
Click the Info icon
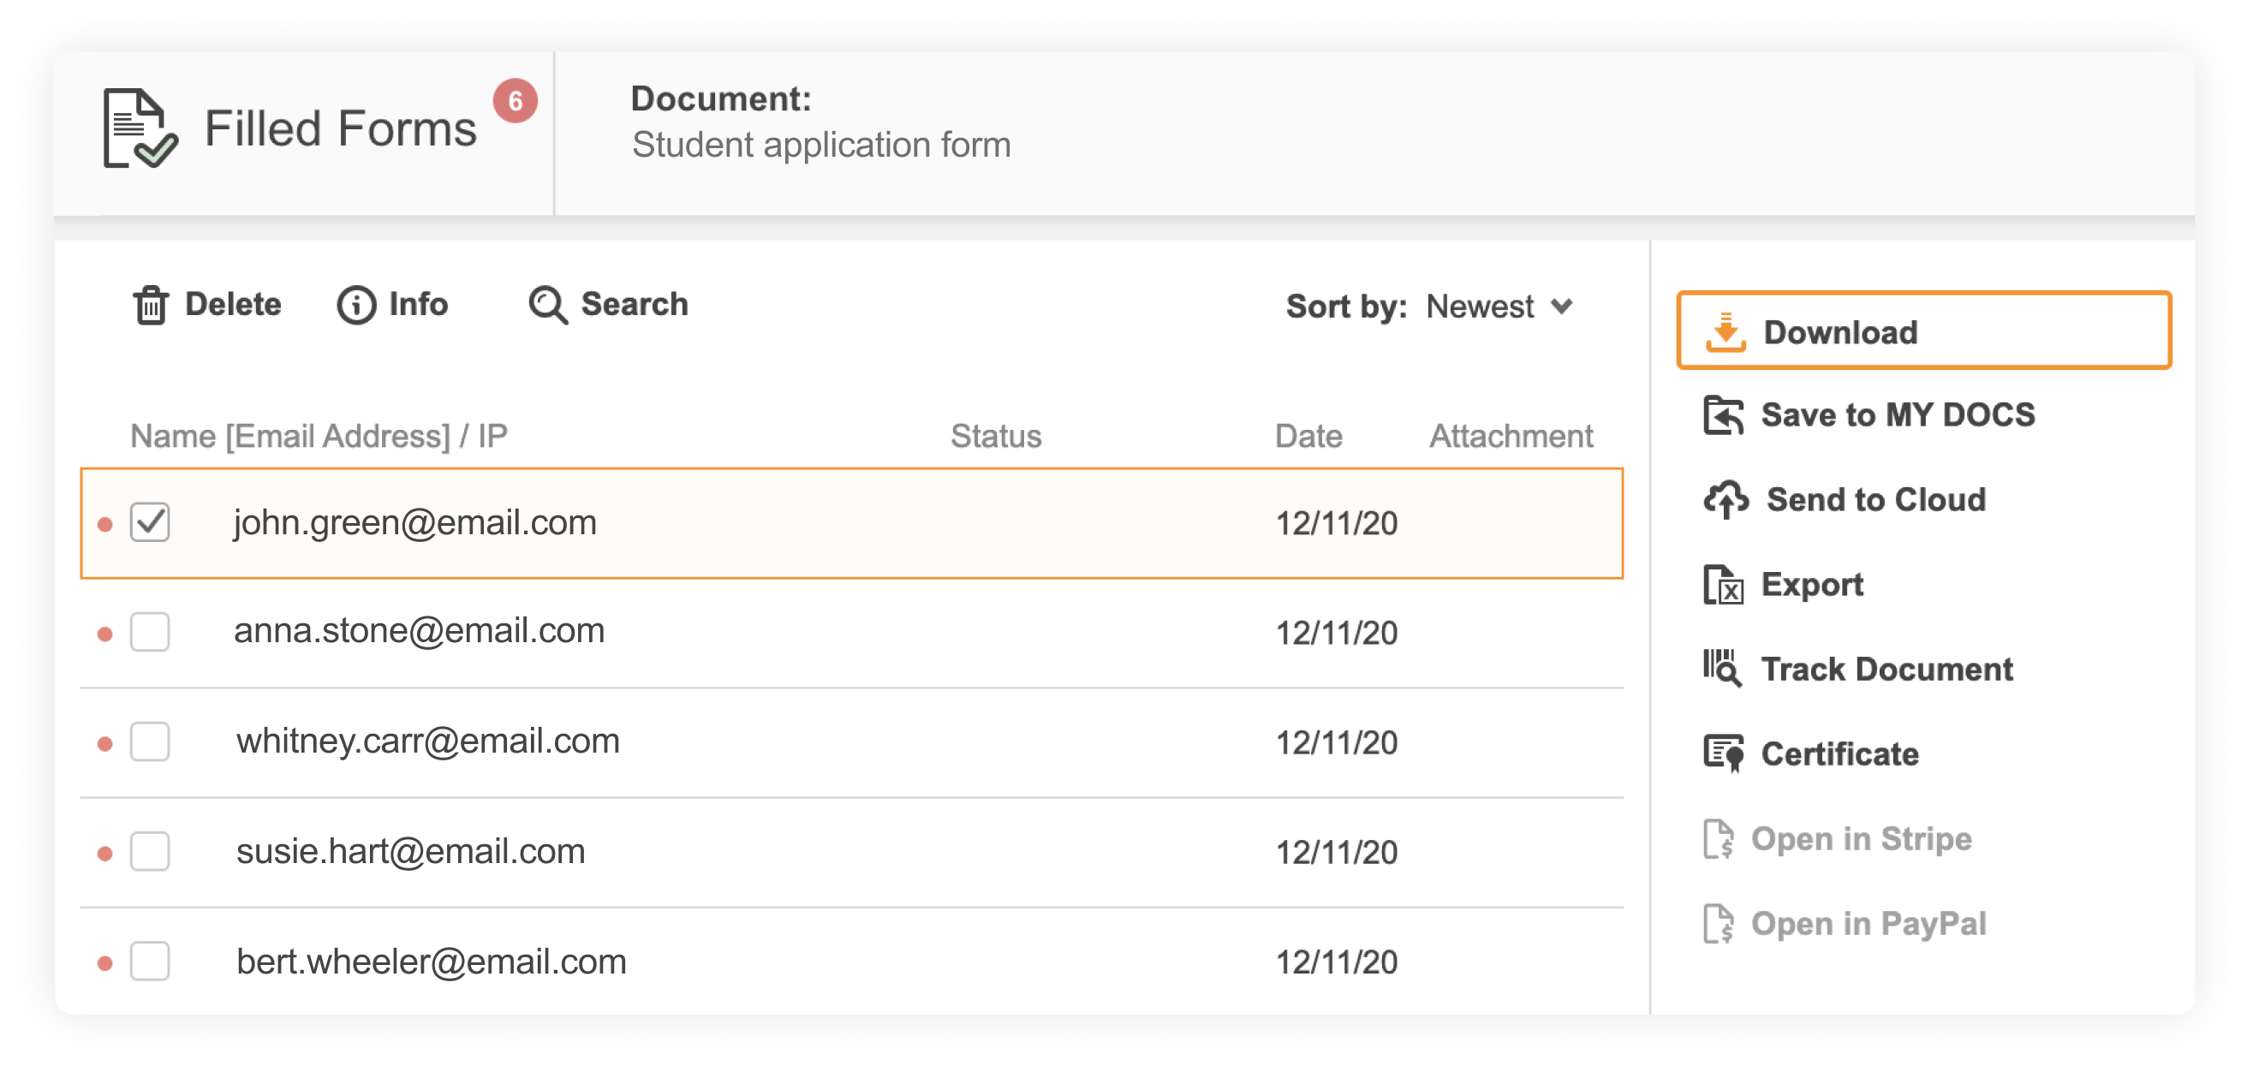357,305
